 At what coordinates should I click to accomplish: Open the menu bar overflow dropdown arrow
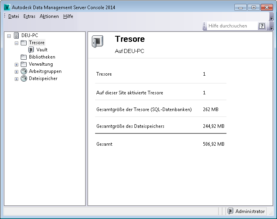pos(271,17)
